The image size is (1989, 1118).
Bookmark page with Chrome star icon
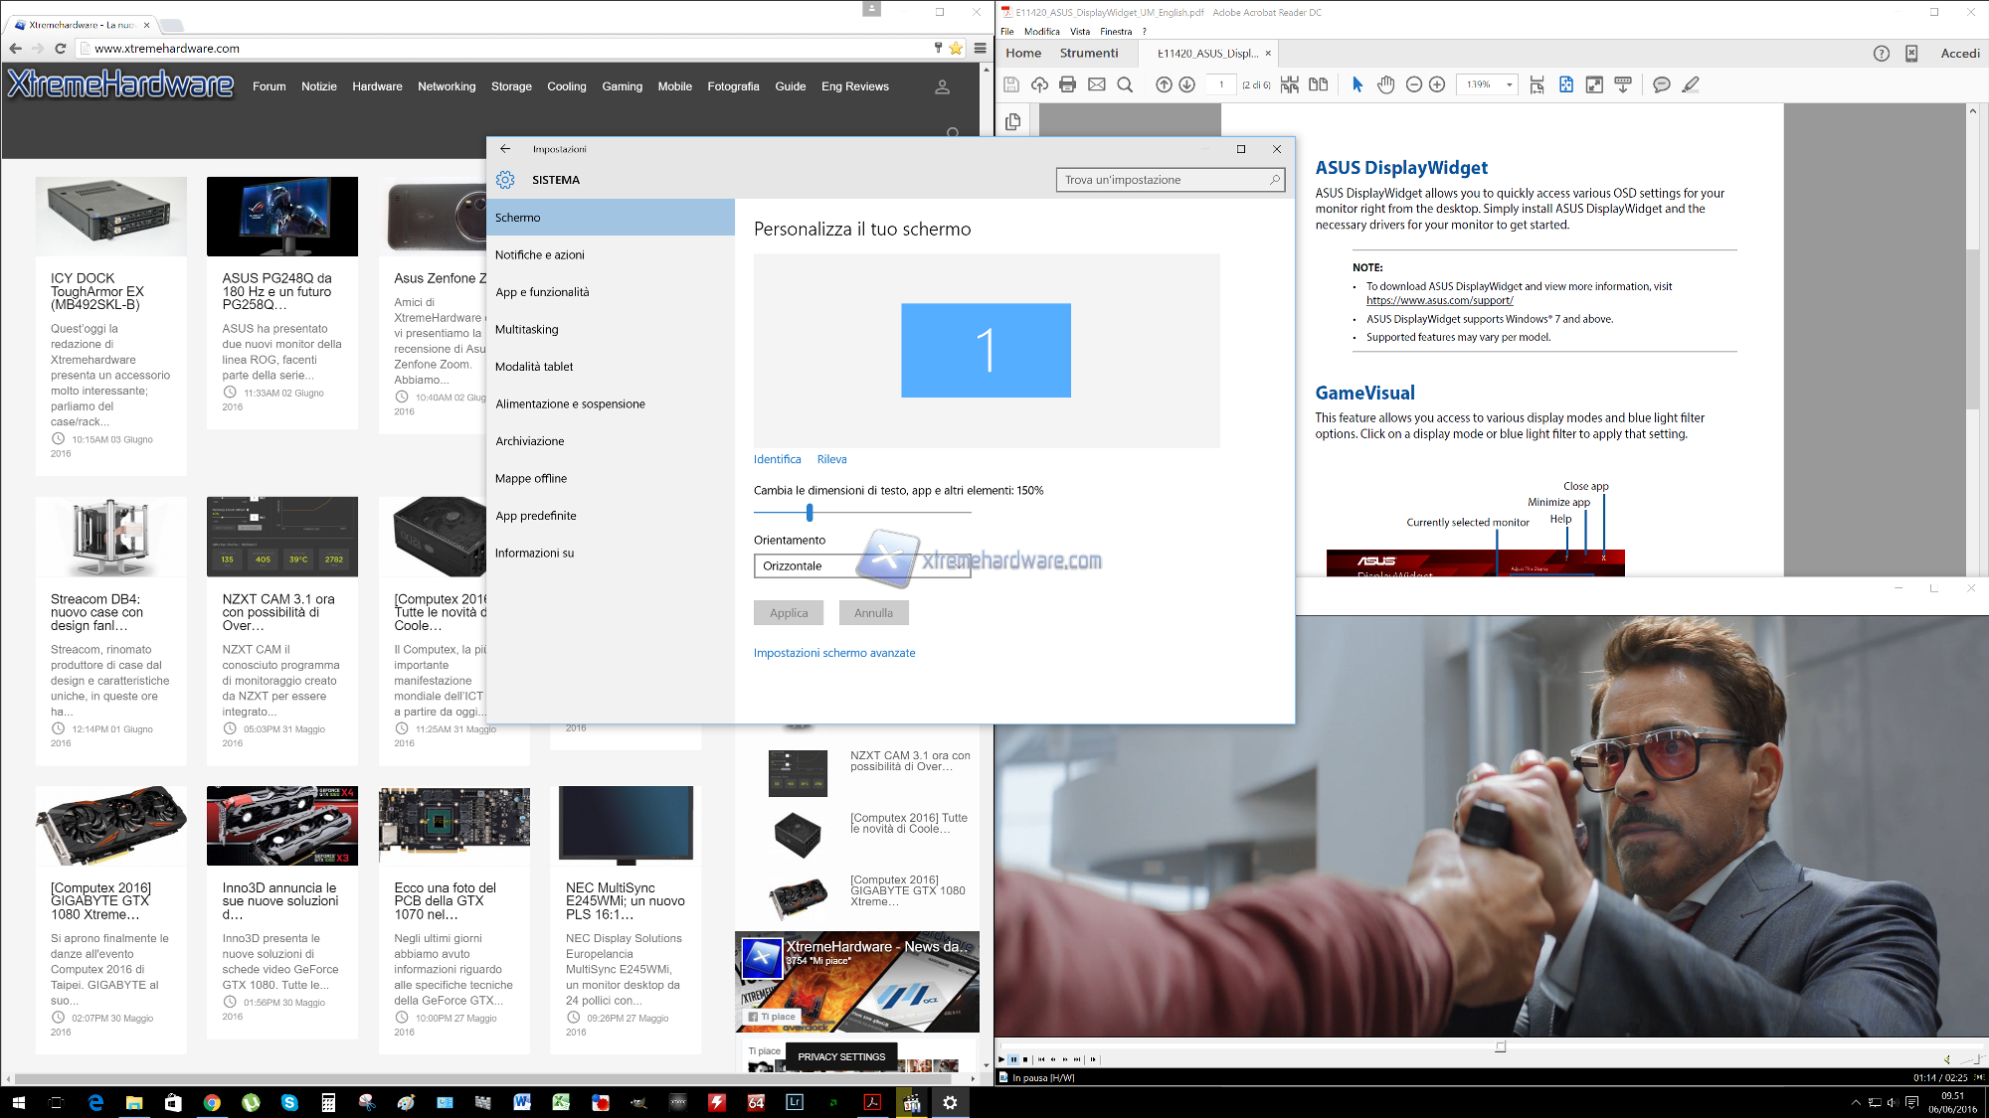click(956, 48)
